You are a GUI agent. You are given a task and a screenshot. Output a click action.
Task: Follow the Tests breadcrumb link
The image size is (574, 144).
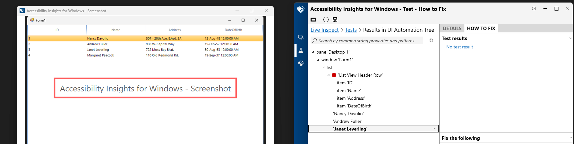pos(351,30)
